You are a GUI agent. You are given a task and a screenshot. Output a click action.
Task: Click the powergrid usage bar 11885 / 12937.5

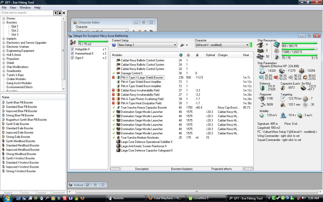tap(299, 49)
